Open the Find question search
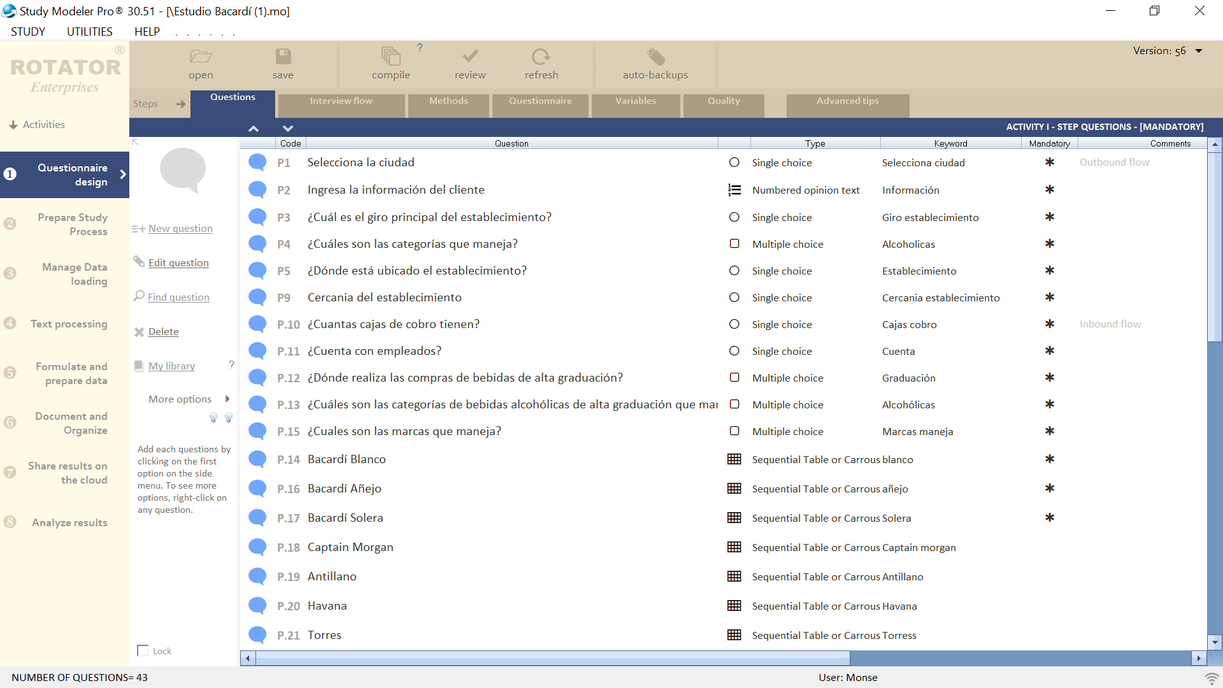This screenshot has height=688, width=1223. pyautogui.click(x=178, y=297)
